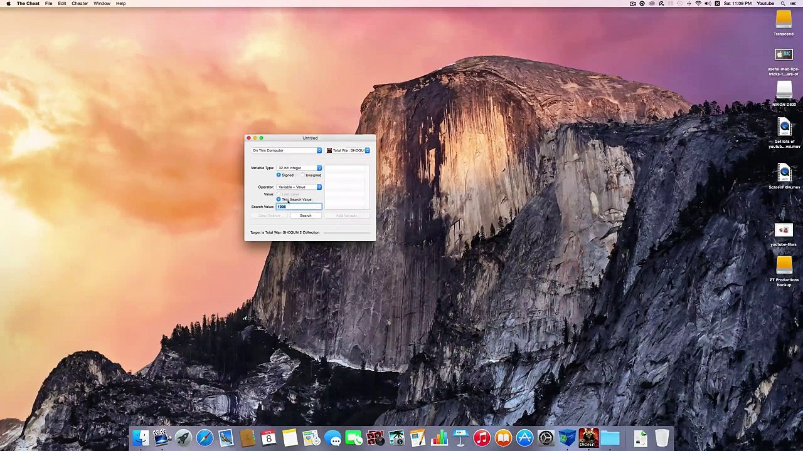Select the Unsigned radio button

(311, 175)
